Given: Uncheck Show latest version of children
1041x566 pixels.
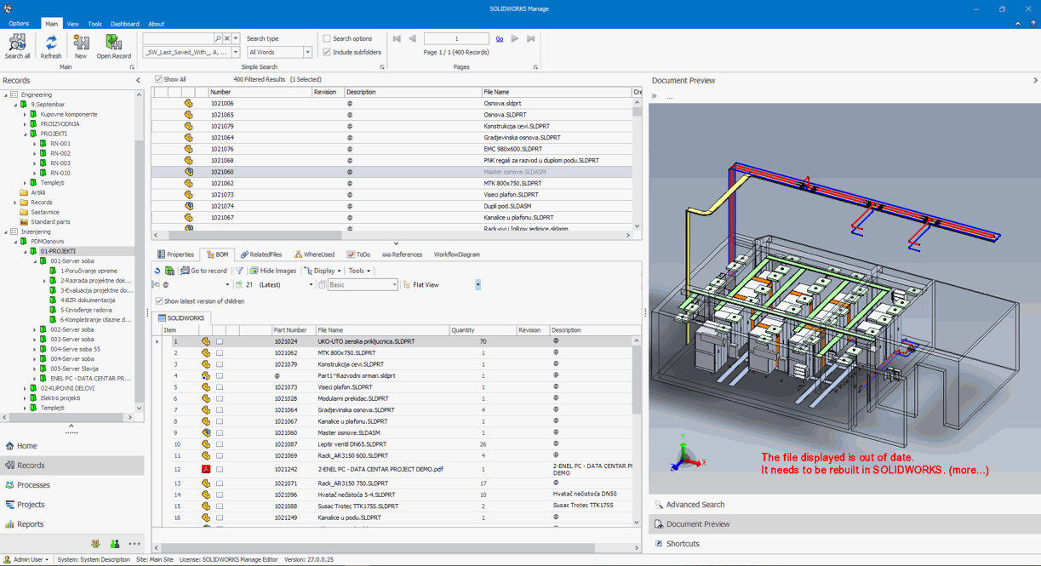Looking at the screenshot, I should click(x=159, y=301).
